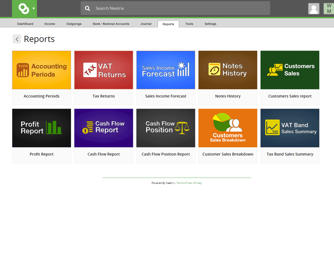
Task: Open the Notes History tile image
Action: [228, 70]
